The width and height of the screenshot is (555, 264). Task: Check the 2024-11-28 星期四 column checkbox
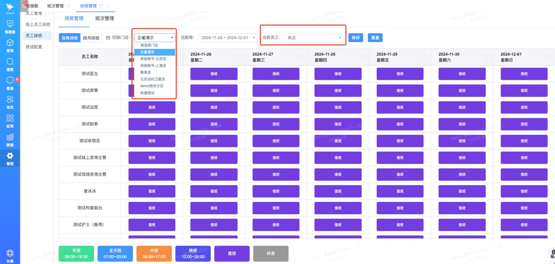364,57
